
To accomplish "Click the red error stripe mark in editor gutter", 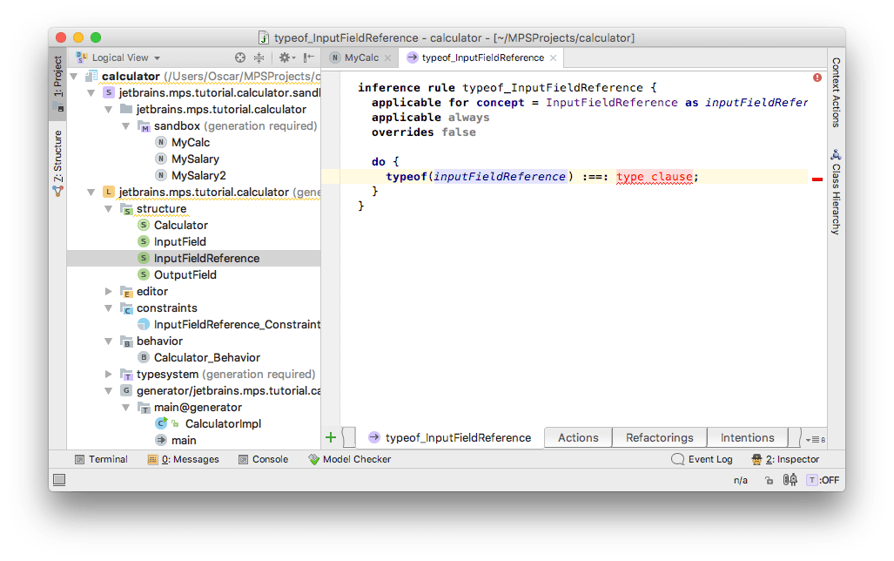I will [817, 179].
